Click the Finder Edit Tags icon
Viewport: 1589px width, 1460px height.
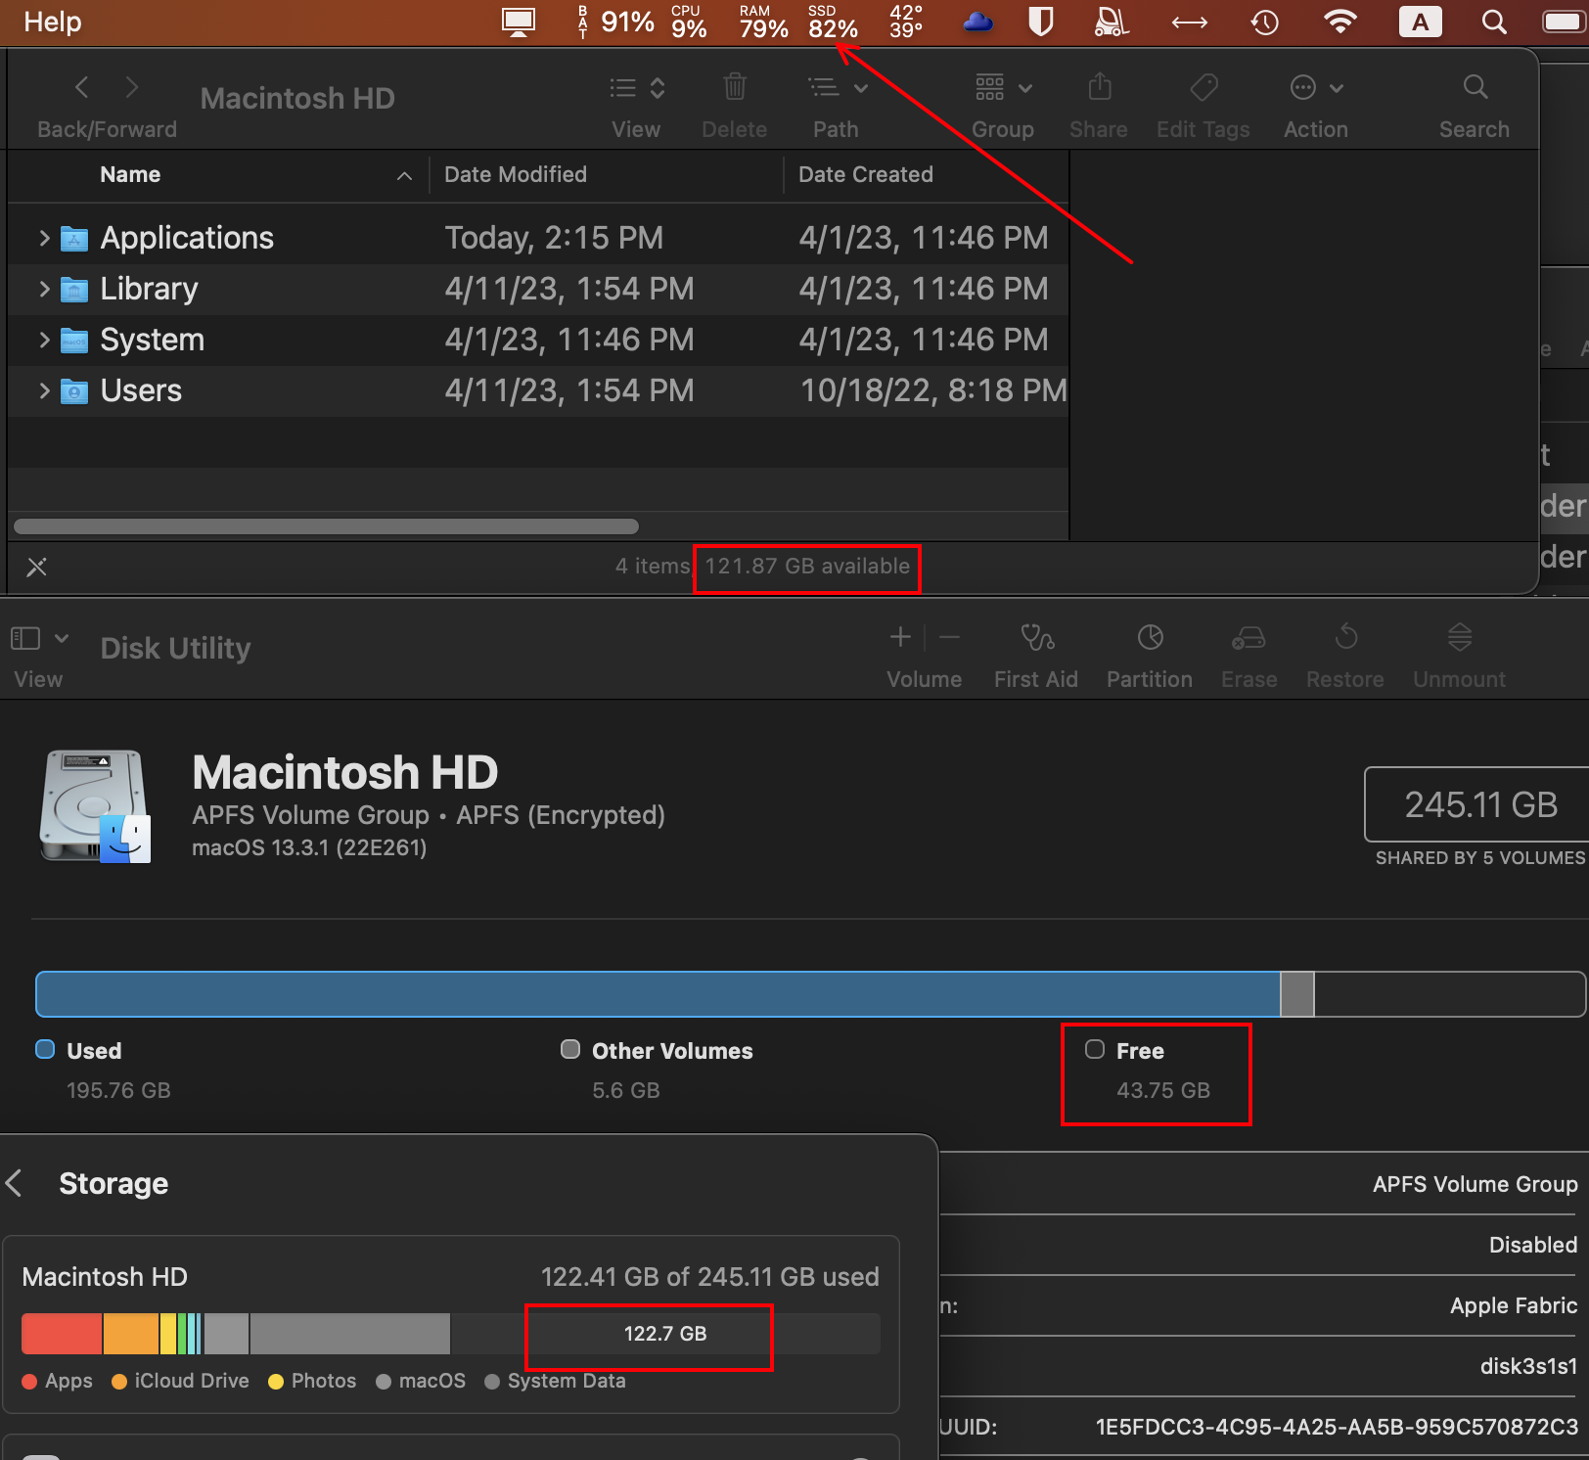pos(1203,87)
